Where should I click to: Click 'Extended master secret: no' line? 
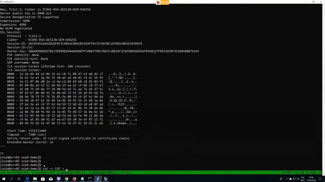[x=30, y=142]
